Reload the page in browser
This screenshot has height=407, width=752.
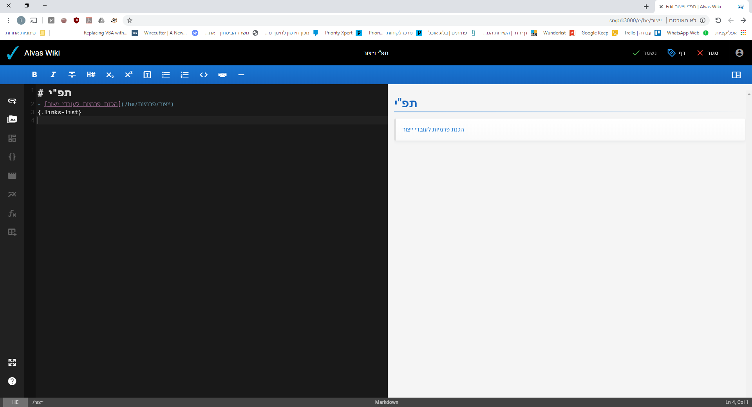(718, 20)
